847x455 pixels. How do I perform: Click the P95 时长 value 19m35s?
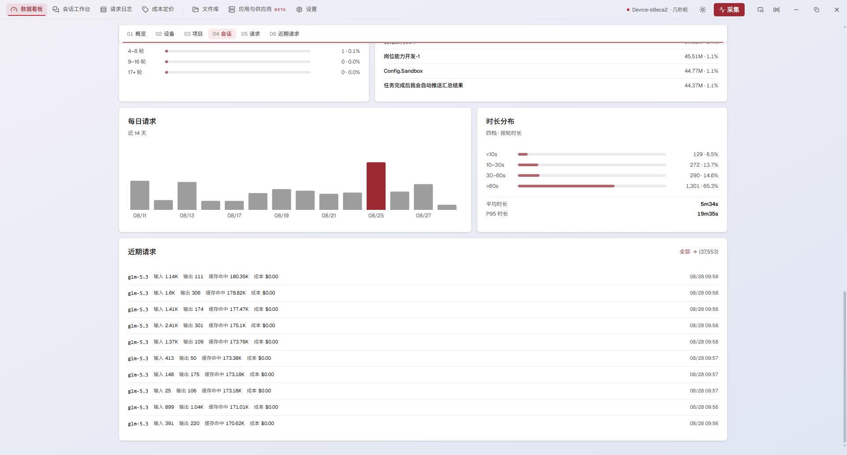708,214
